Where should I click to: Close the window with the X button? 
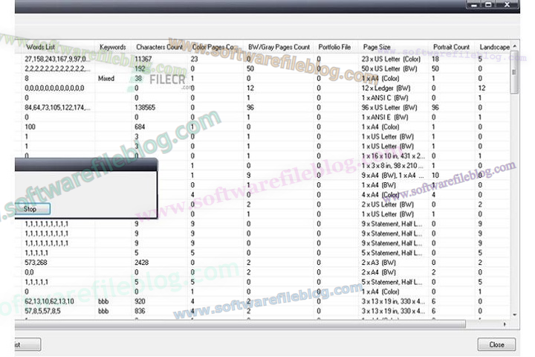508,4
